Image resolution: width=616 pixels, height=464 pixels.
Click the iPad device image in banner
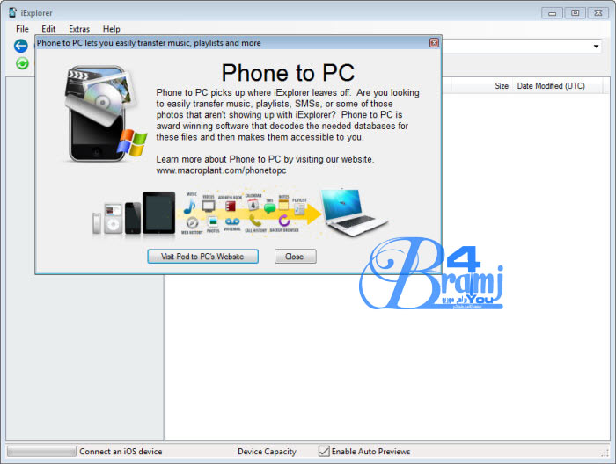[158, 213]
